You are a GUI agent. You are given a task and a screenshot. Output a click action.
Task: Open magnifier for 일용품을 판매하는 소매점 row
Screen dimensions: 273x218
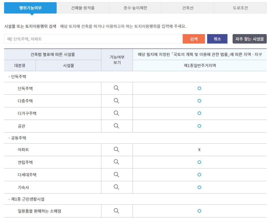tap(116, 211)
